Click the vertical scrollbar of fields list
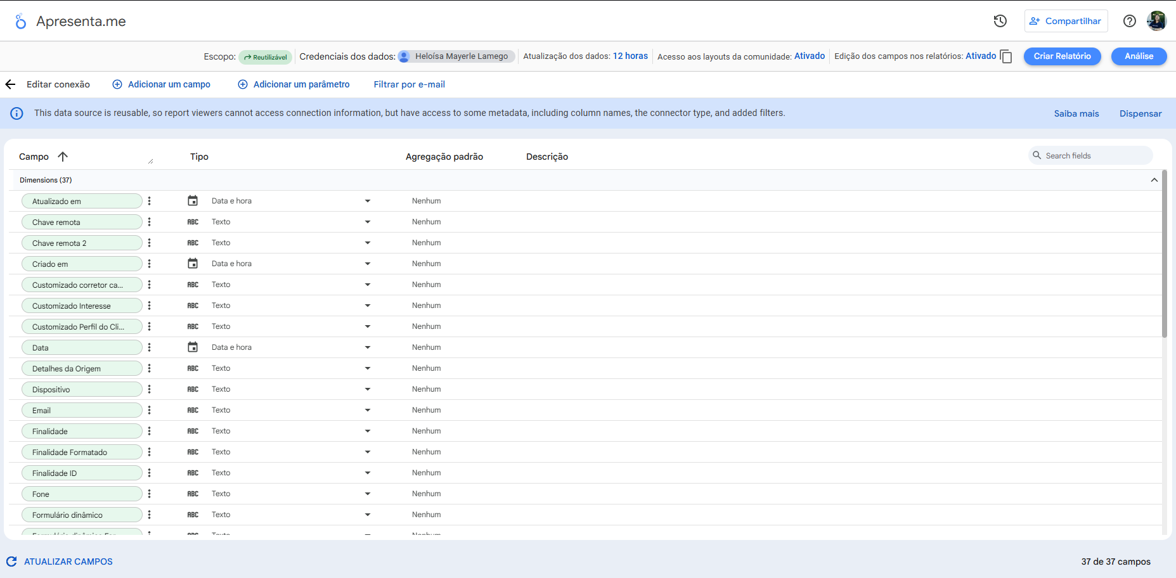Image resolution: width=1176 pixels, height=578 pixels. click(1164, 254)
